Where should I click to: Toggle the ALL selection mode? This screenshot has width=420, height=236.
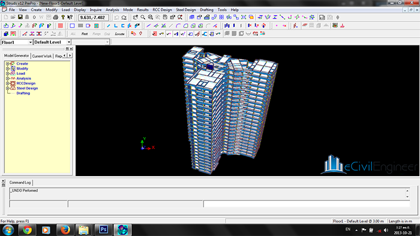(73, 34)
